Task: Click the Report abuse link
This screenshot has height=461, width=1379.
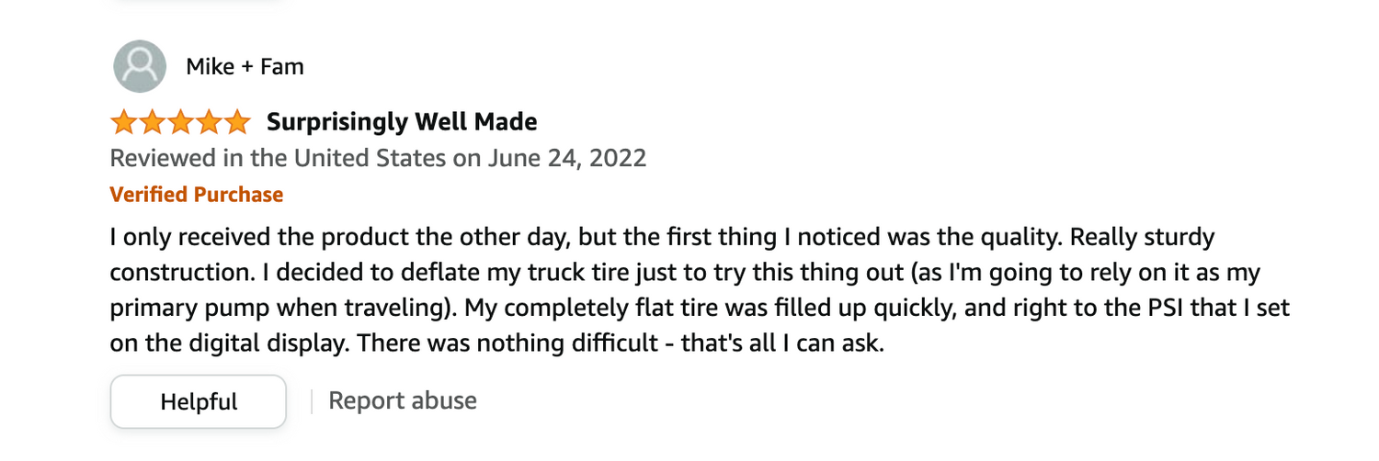Action: point(403,400)
